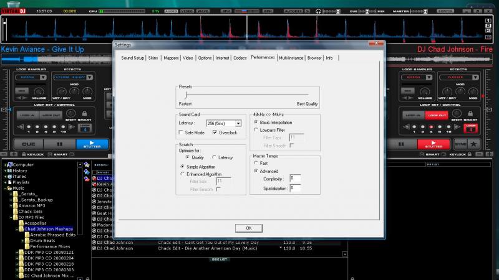Click left deck keylock padlock icon
This screenshot has width=499, height=280.
24,154
